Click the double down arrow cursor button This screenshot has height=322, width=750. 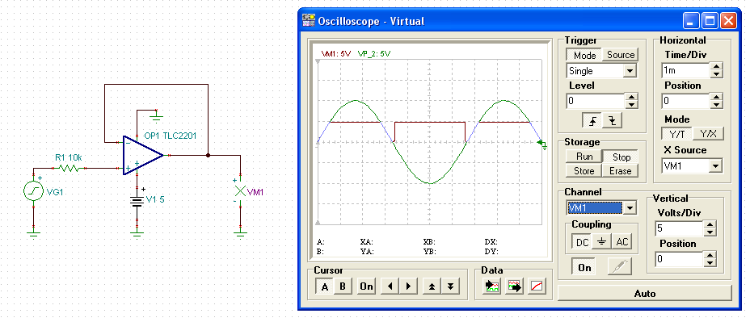coord(450,286)
